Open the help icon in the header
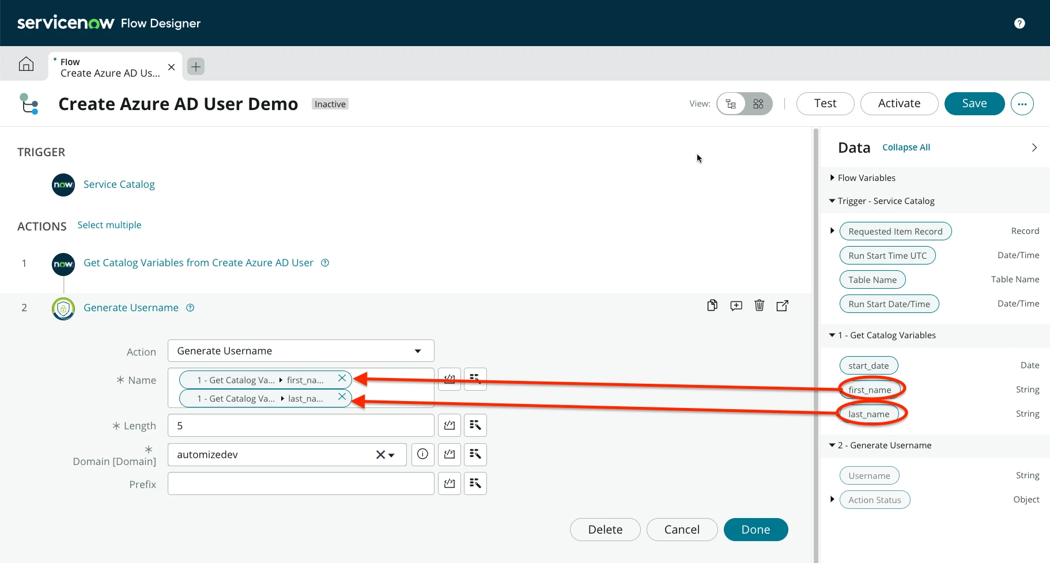 (x=1020, y=22)
